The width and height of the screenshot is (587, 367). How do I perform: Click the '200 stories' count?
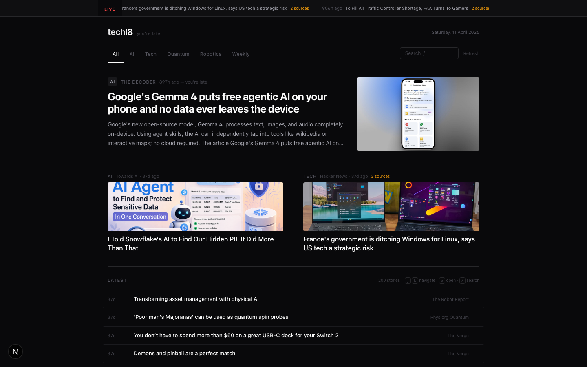point(389,281)
